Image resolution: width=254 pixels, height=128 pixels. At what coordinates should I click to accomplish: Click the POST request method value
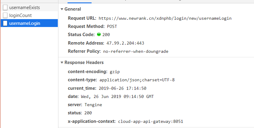click(112, 26)
